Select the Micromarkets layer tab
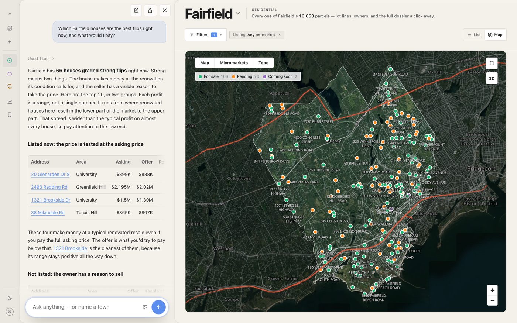 point(234,63)
